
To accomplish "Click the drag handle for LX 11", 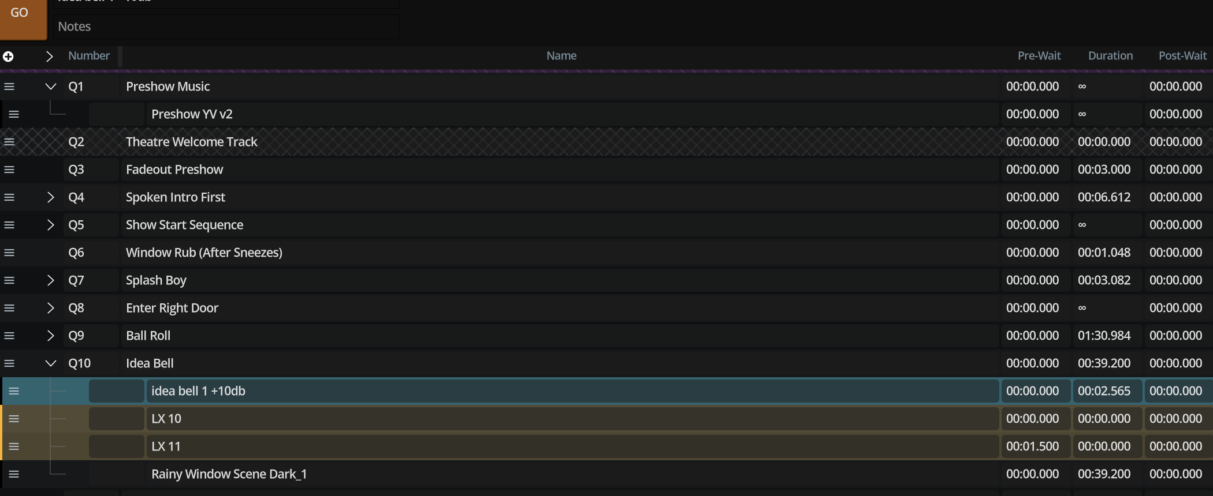I will coord(14,446).
